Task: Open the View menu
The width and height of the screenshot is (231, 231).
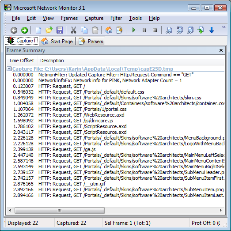Action: 48,18
